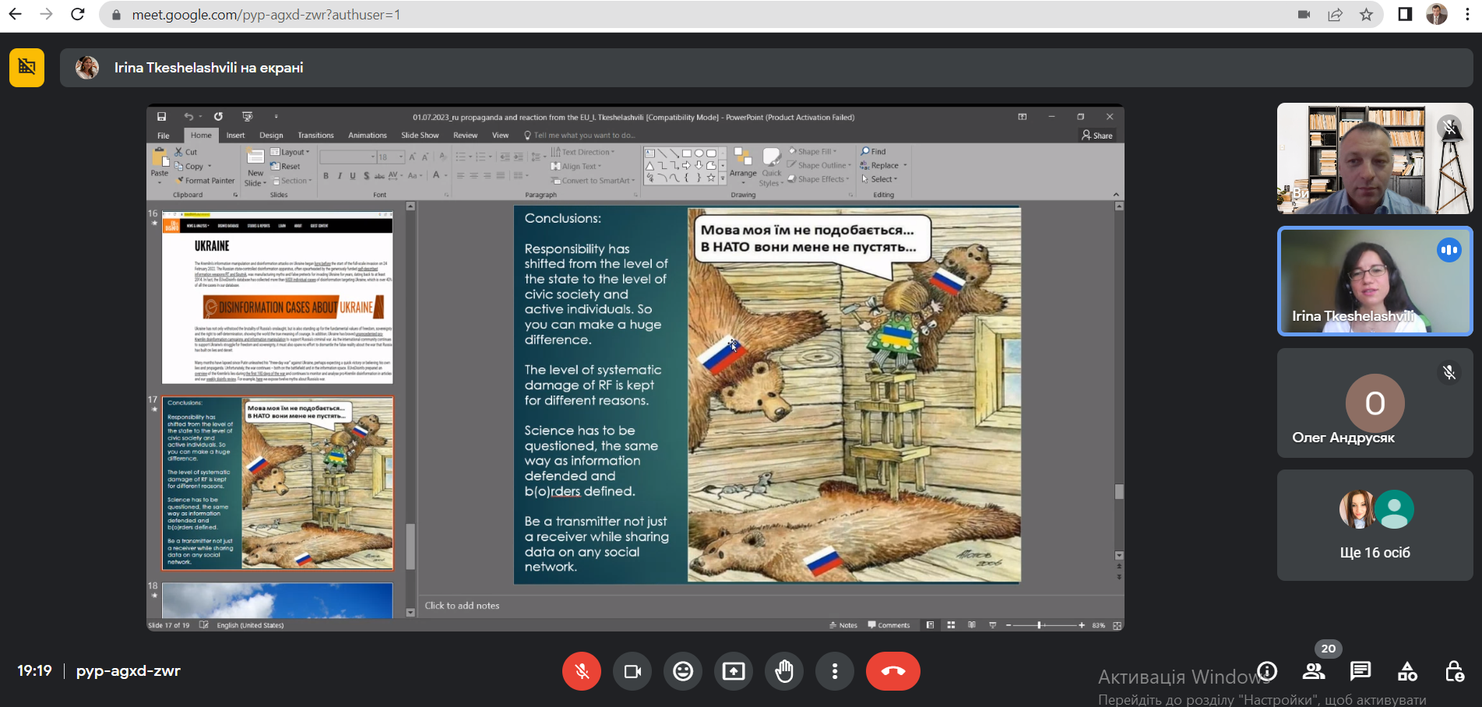Open the emoji reactions button
Image resolution: width=1482 pixels, height=707 pixels.
[x=682, y=671]
